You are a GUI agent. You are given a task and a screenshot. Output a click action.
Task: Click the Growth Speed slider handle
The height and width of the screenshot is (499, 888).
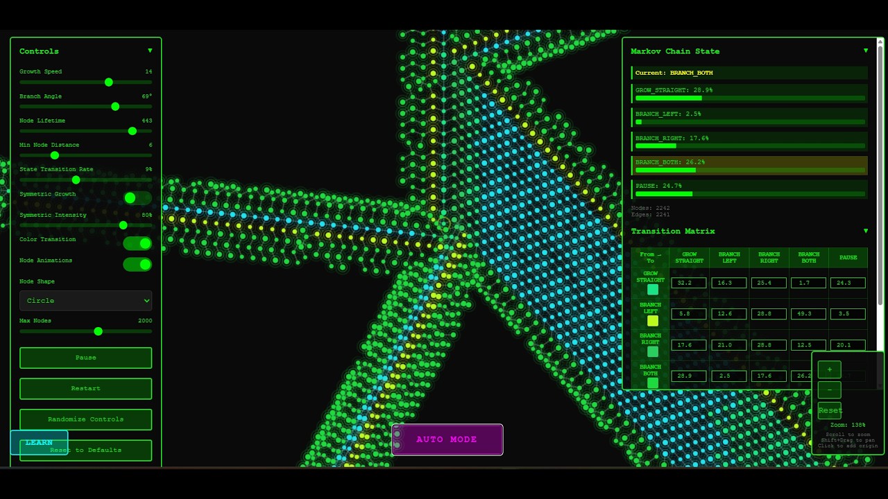click(x=109, y=82)
